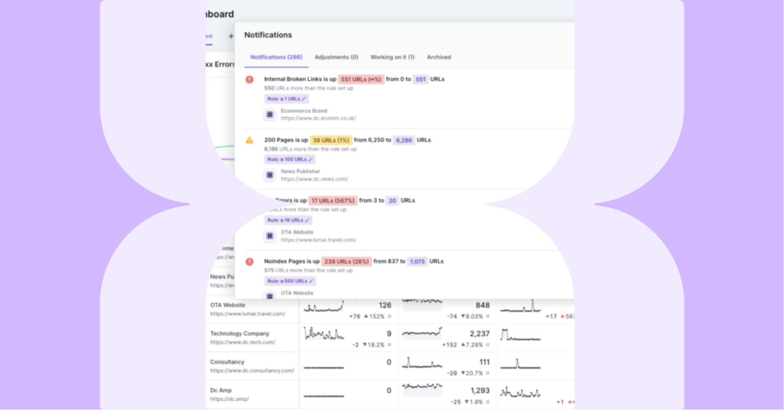
Task: Click the OTA Website icon under Noindex Pages alert
Action: (269, 296)
